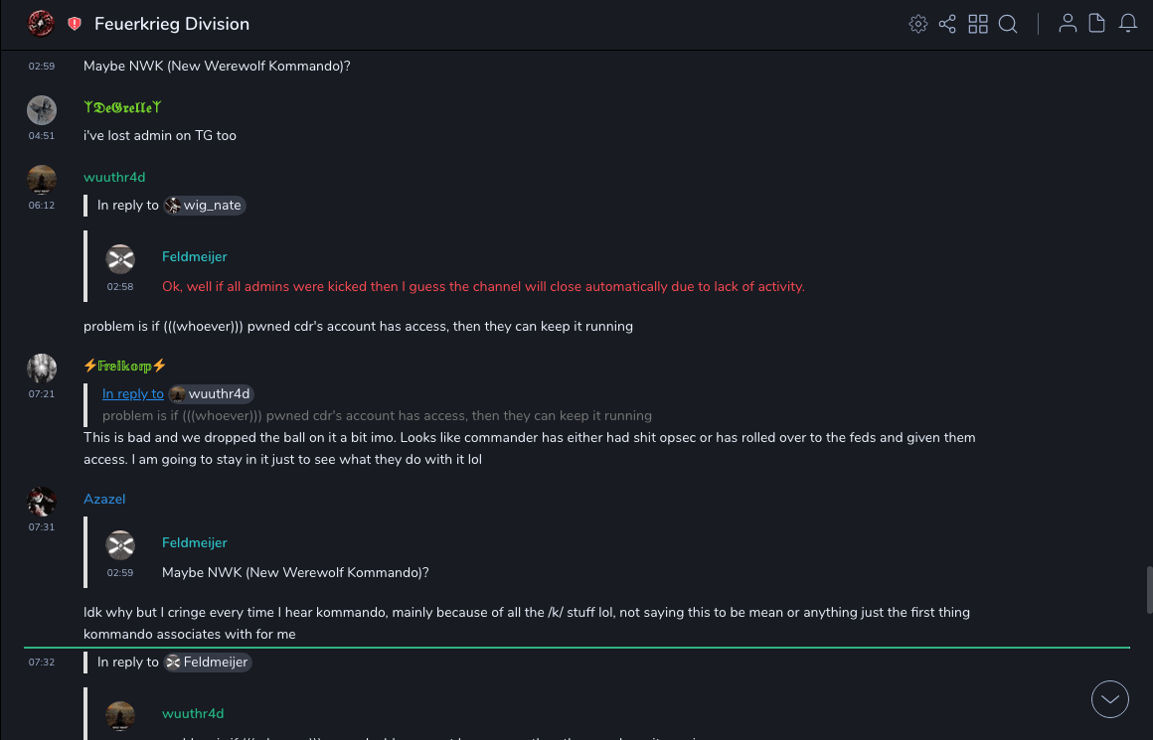
Task: Click the underlined "In reply to" link
Action: coord(132,393)
